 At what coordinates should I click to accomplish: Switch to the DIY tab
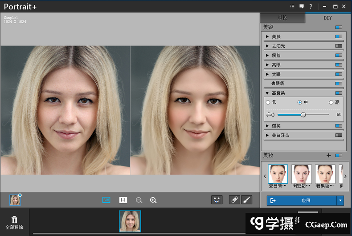coord(327,18)
